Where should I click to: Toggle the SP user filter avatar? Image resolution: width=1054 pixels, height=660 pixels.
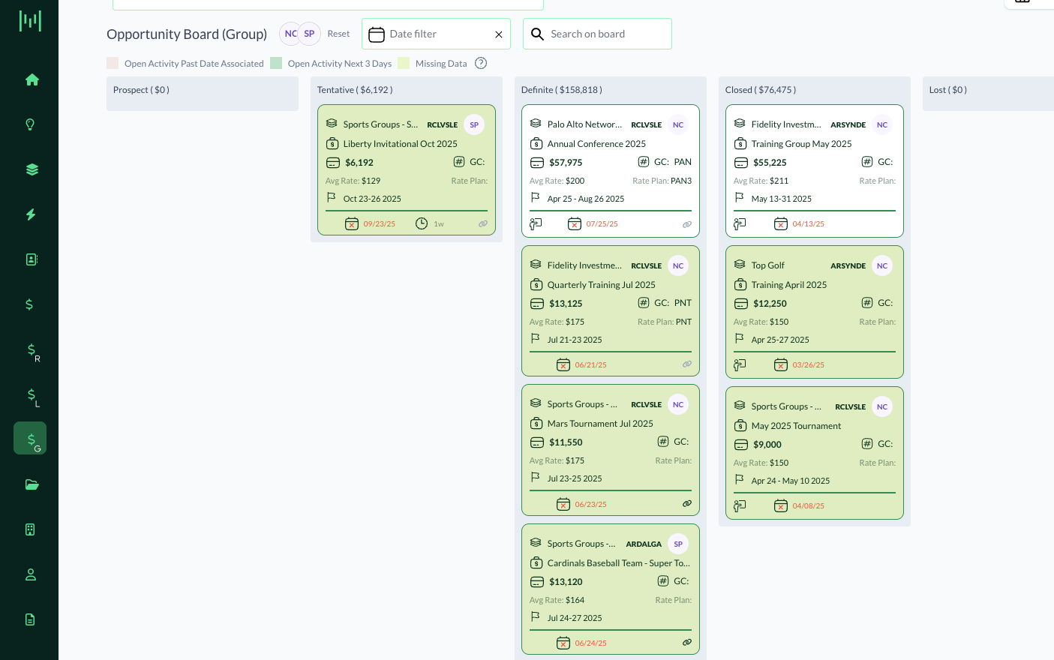(309, 34)
